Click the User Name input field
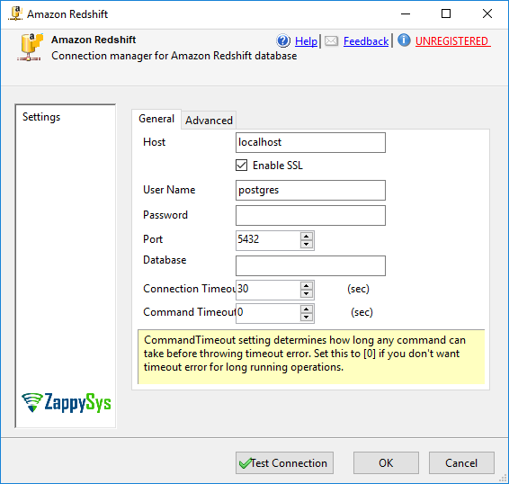Screen dimensions: 509x484 [310, 190]
